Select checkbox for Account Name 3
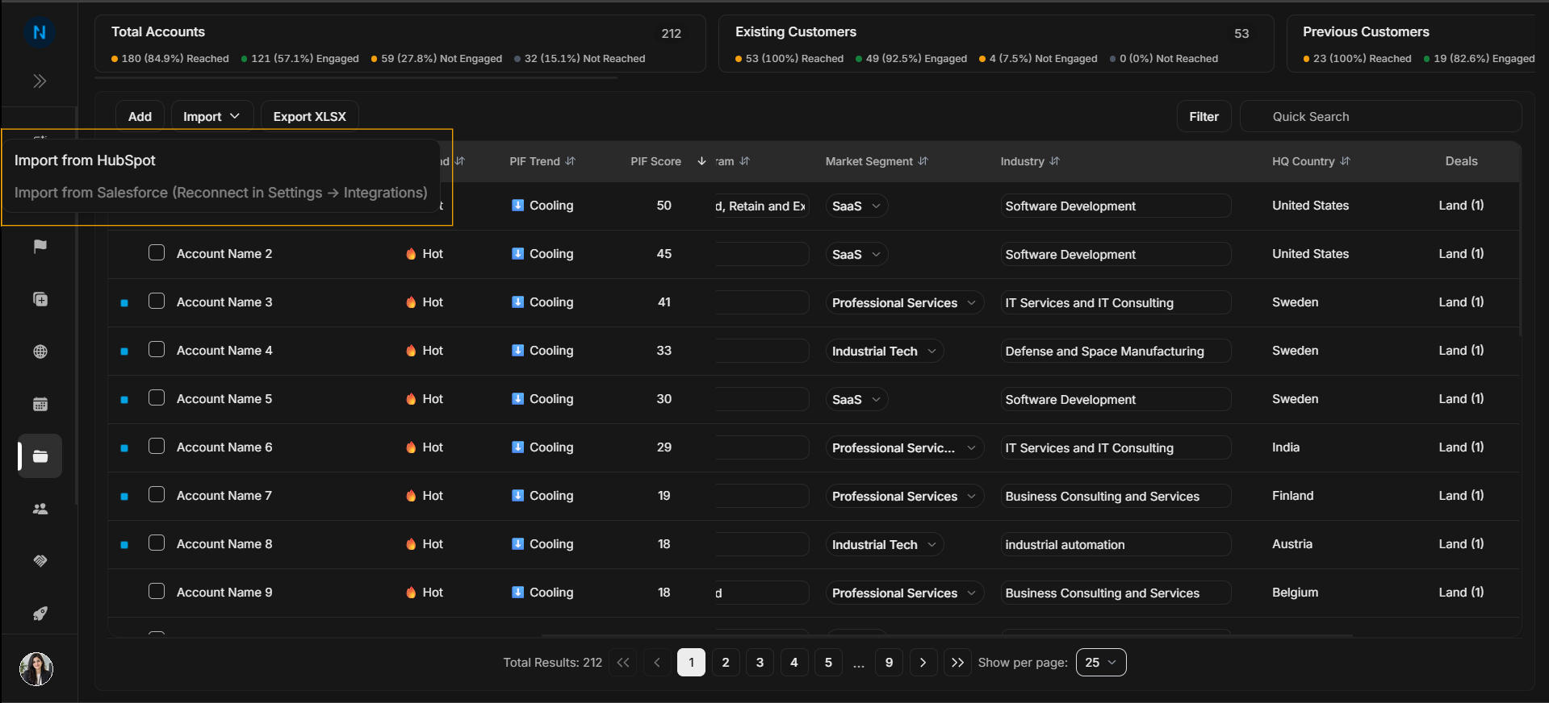The width and height of the screenshot is (1549, 703). click(157, 301)
